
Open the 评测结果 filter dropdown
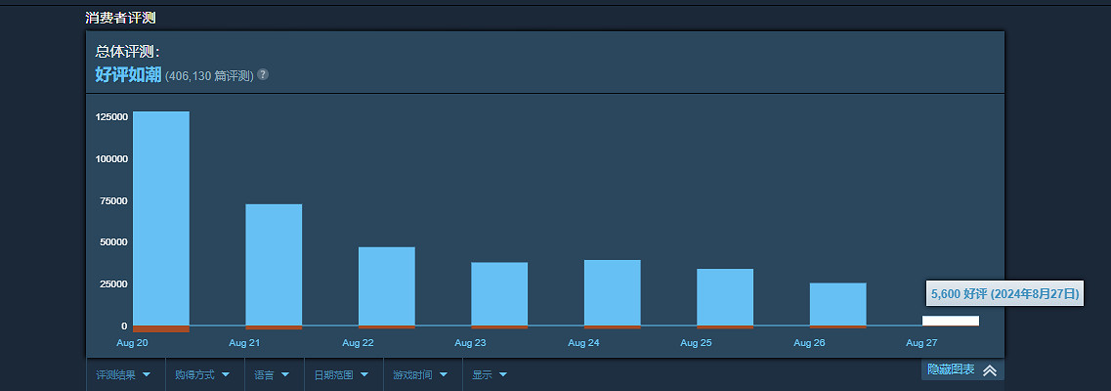123,374
